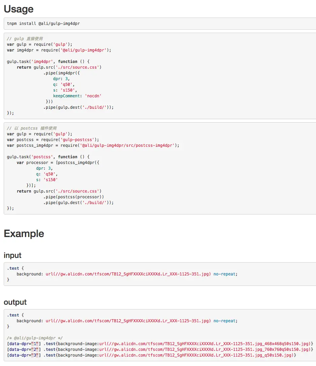Click the .pipe(postcss(processor)) line

(x=73, y=197)
